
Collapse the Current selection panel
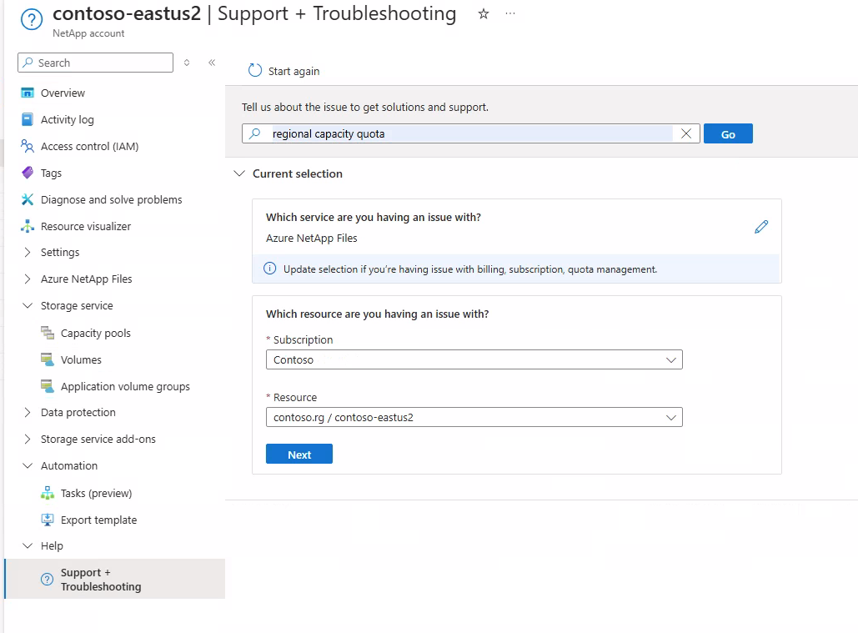coord(239,173)
